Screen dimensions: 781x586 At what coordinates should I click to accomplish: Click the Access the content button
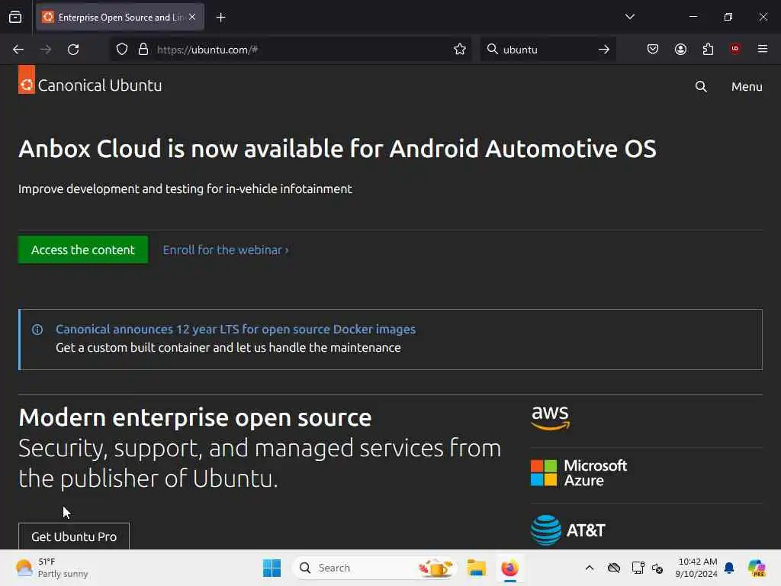(83, 250)
